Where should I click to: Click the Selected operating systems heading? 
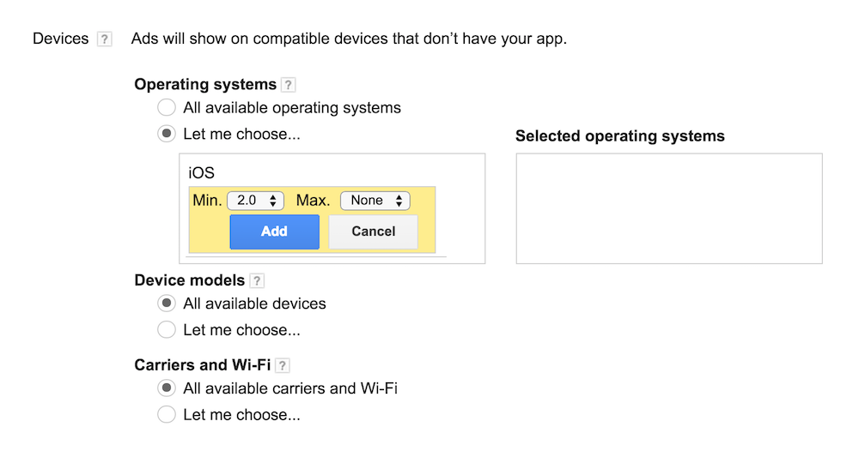coord(619,136)
